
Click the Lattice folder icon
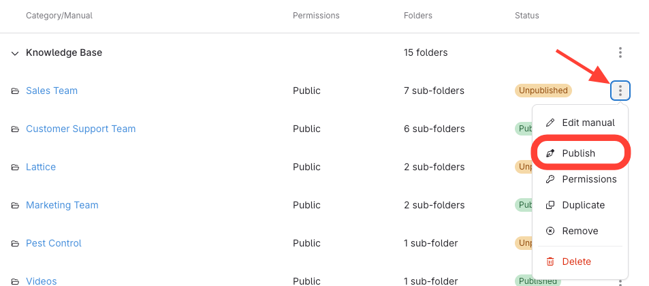(x=15, y=167)
